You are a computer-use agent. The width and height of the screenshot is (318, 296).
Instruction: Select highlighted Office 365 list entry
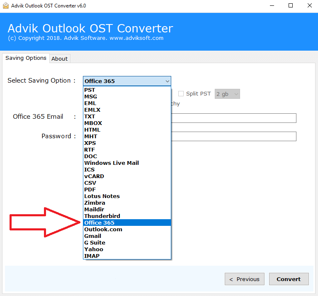click(127, 223)
